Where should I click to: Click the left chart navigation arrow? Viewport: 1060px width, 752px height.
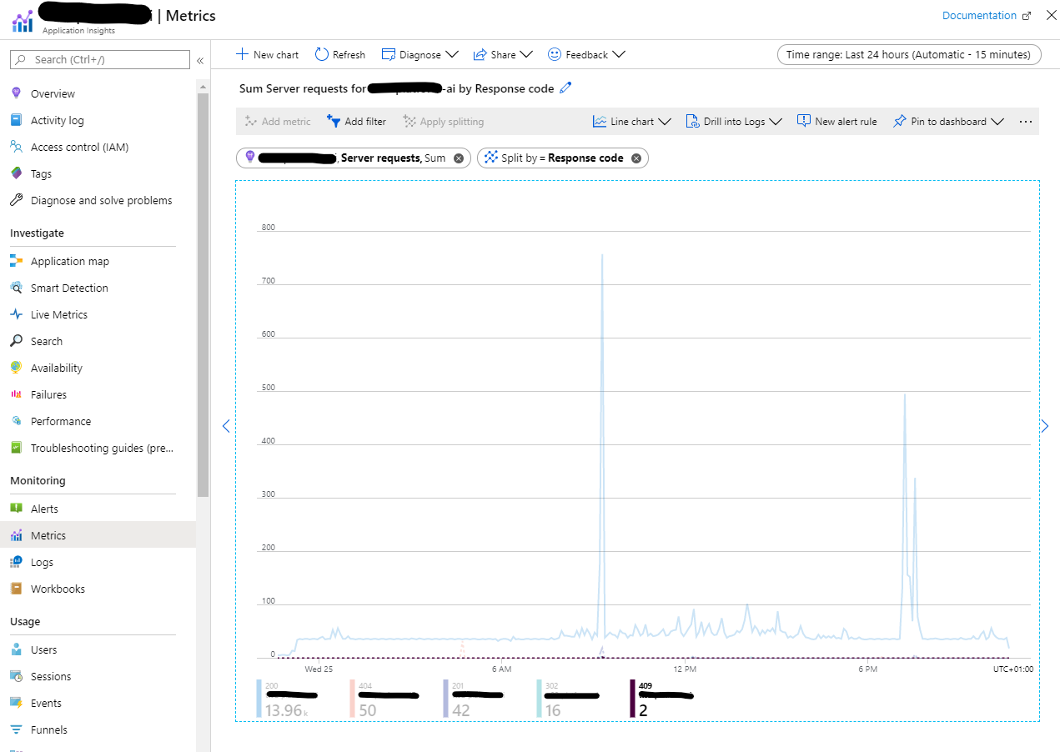pos(225,426)
